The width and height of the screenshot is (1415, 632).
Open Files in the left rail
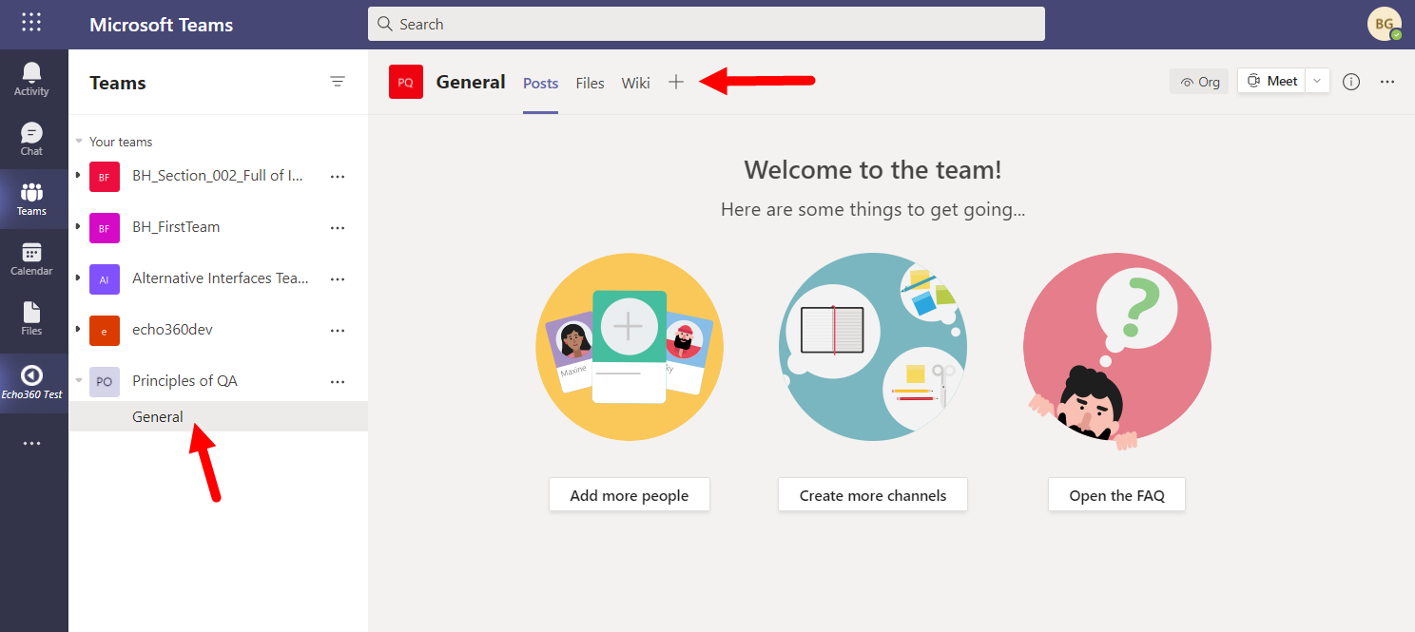point(31,319)
